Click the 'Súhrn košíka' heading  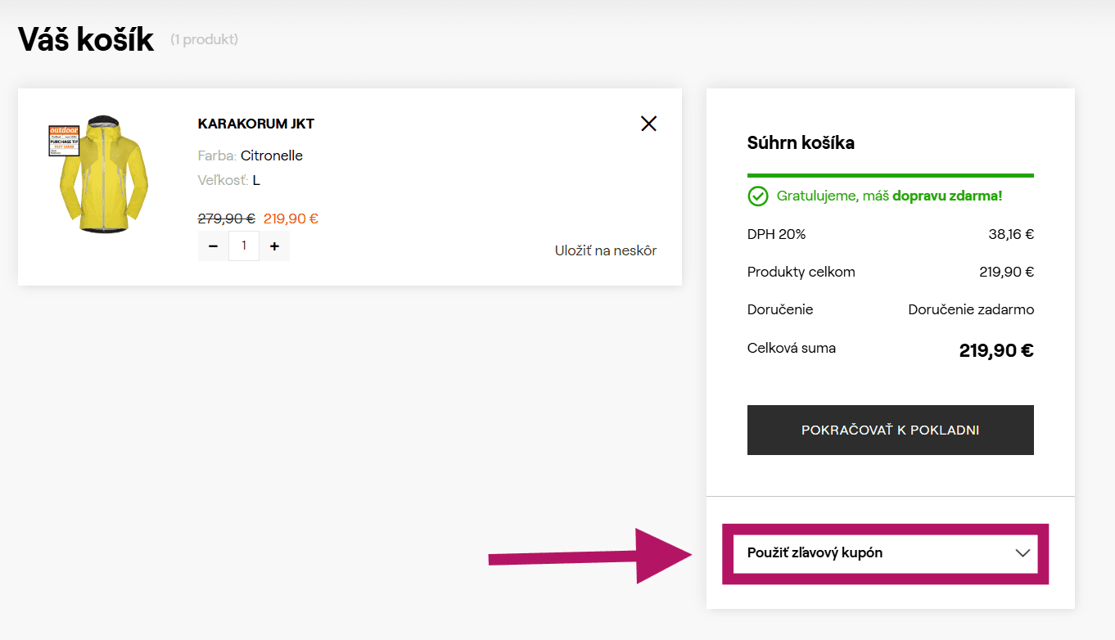[801, 143]
